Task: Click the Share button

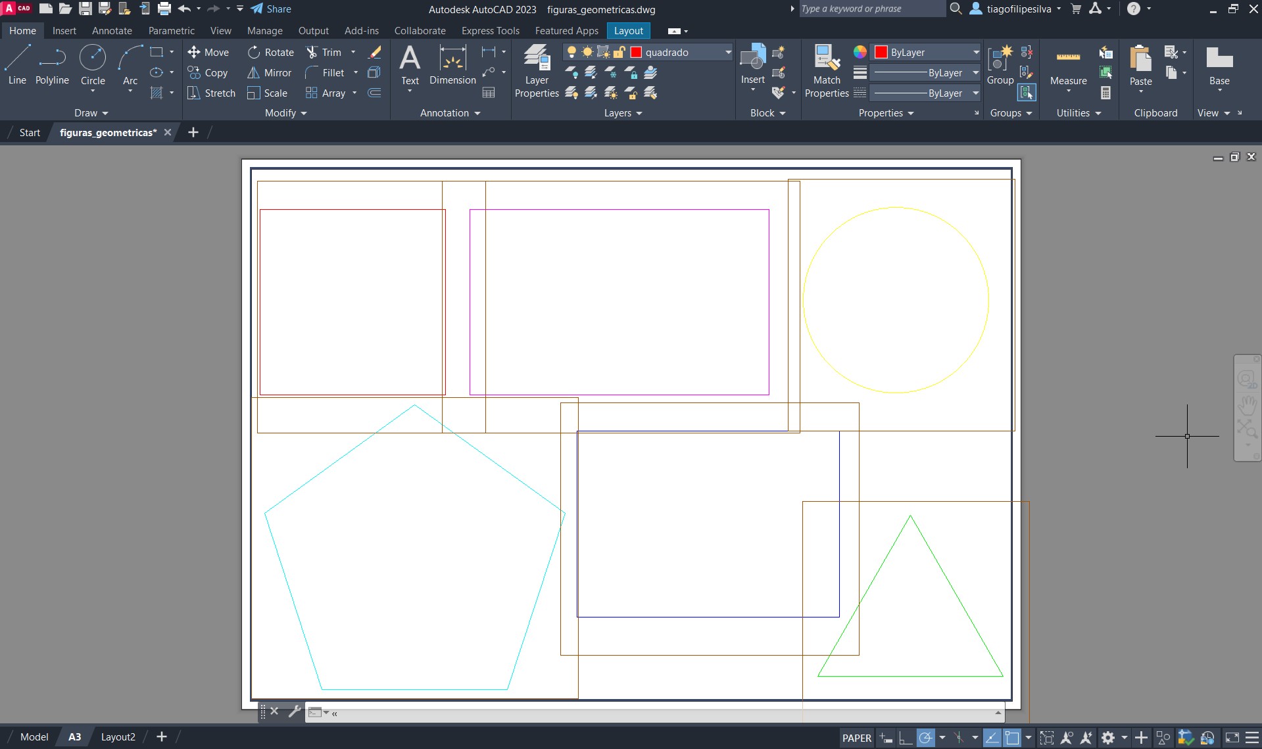Action: [271, 9]
